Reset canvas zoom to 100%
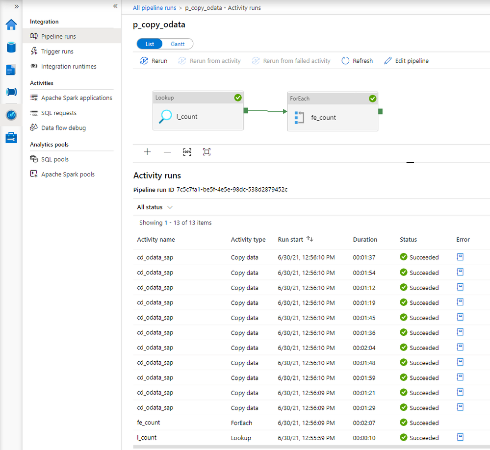This screenshot has height=450, width=490. pos(187,152)
